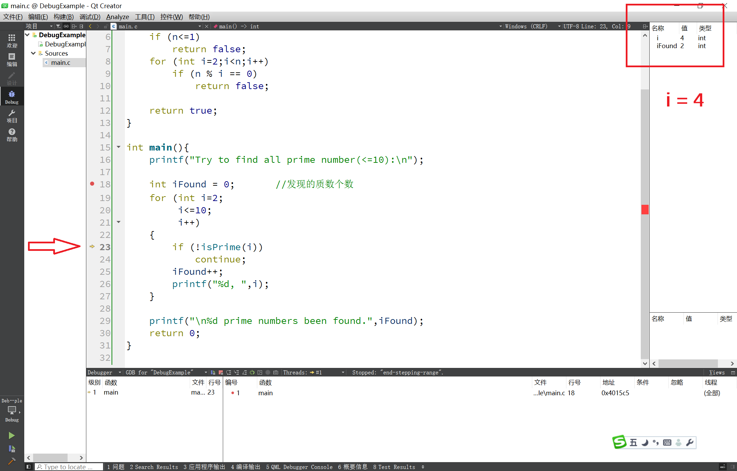Select main stack frame row
Image resolution: width=737 pixels, height=471 pixels.
tap(155, 392)
